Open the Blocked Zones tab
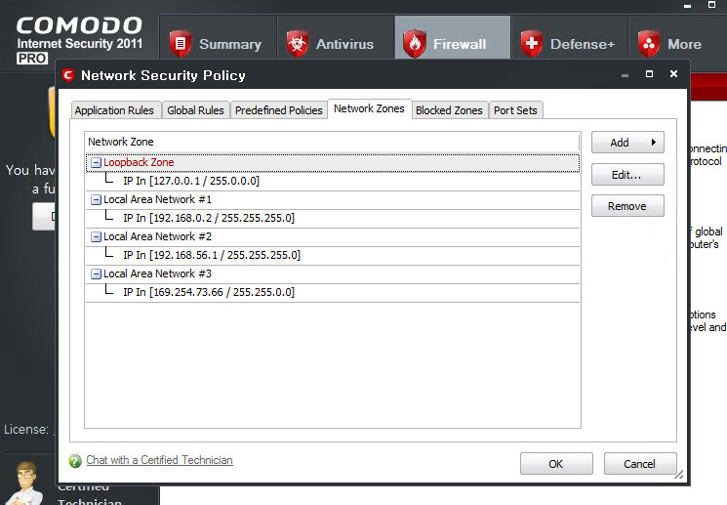Viewport: 727px width, 505px height. (x=449, y=110)
